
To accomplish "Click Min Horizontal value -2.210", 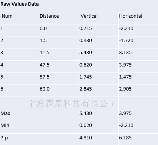I will click(x=126, y=125).
